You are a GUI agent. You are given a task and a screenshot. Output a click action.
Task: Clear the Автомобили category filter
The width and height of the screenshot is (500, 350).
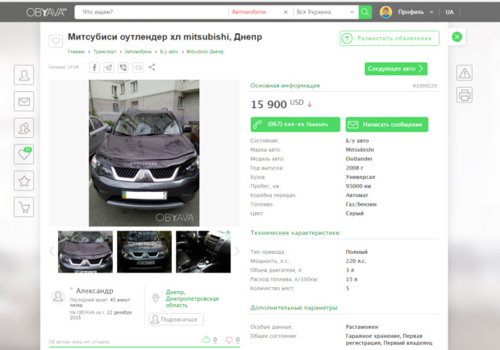coord(285,12)
